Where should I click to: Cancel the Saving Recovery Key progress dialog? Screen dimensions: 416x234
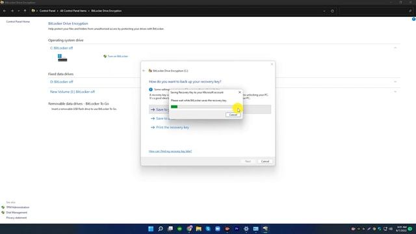(x=233, y=114)
